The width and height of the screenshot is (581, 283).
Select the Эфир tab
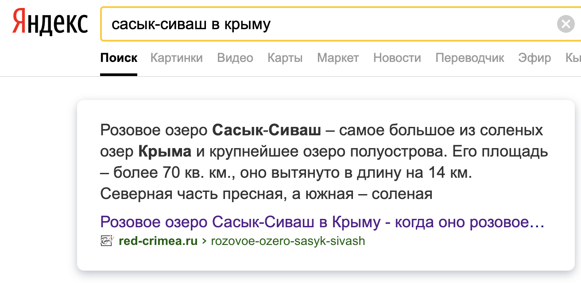pyautogui.click(x=535, y=58)
